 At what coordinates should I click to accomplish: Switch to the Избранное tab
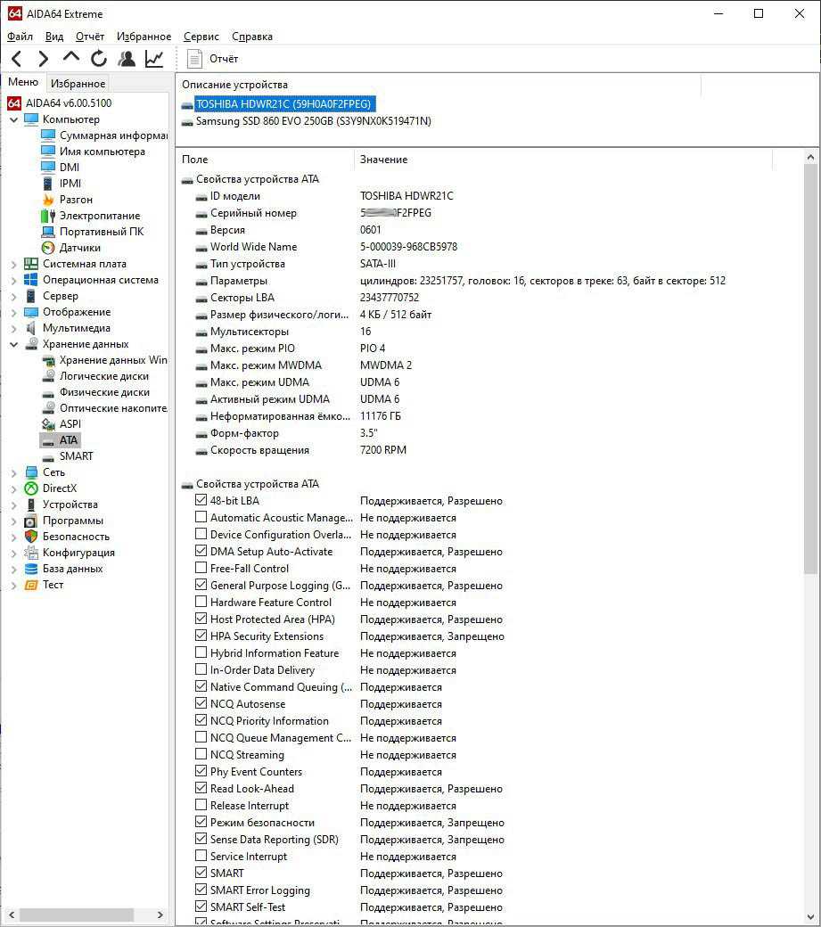click(78, 83)
